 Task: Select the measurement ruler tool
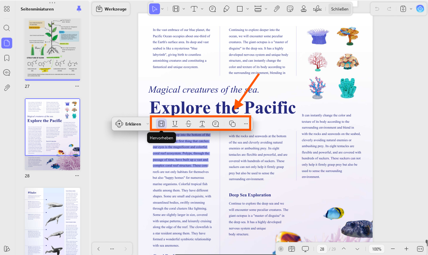click(258, 9)
